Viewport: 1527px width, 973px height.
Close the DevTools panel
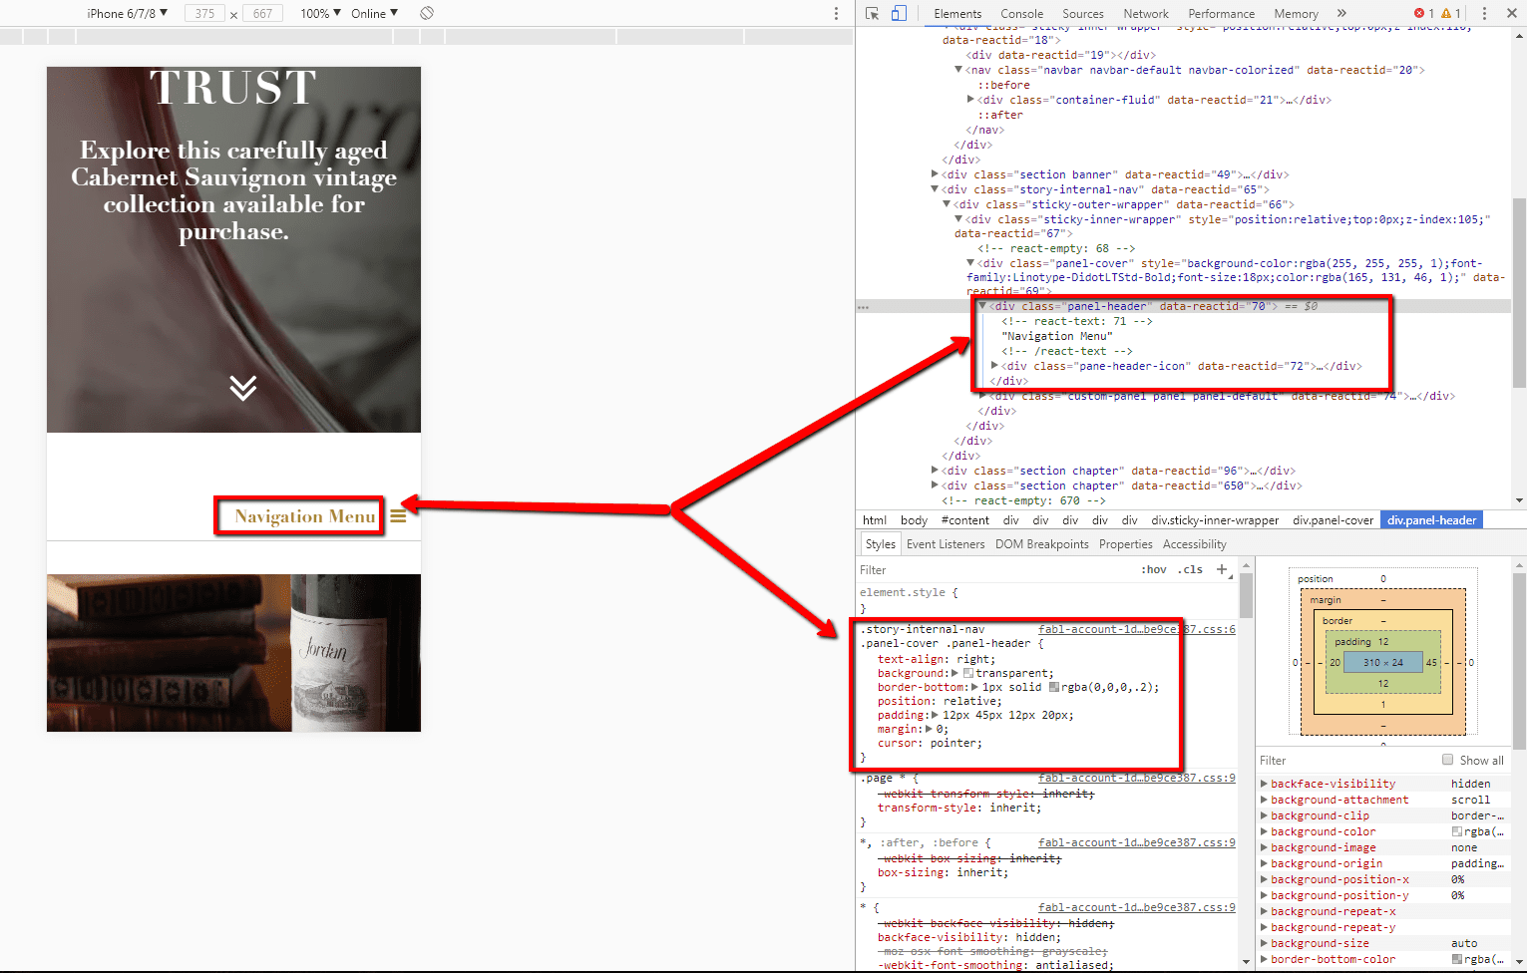[x=1512, y=13]
